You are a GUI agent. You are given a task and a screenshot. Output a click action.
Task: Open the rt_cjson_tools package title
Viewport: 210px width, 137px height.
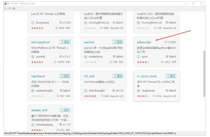[147, 76]
